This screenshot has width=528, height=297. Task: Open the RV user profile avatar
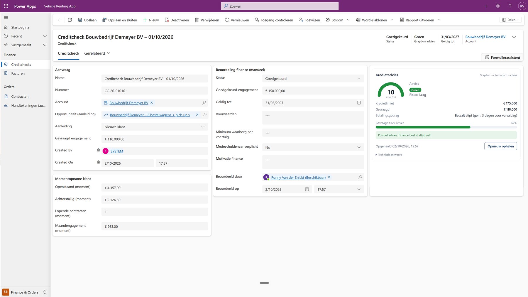click(x=522, y=6)
